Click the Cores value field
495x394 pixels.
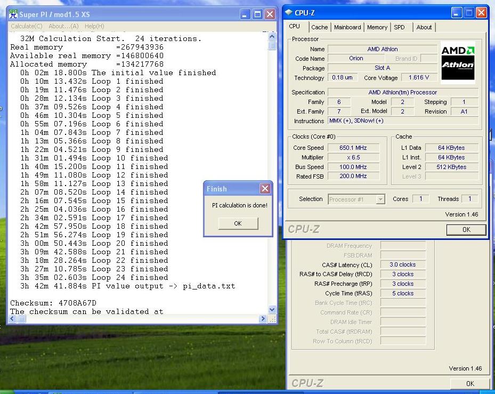point(420,199)
